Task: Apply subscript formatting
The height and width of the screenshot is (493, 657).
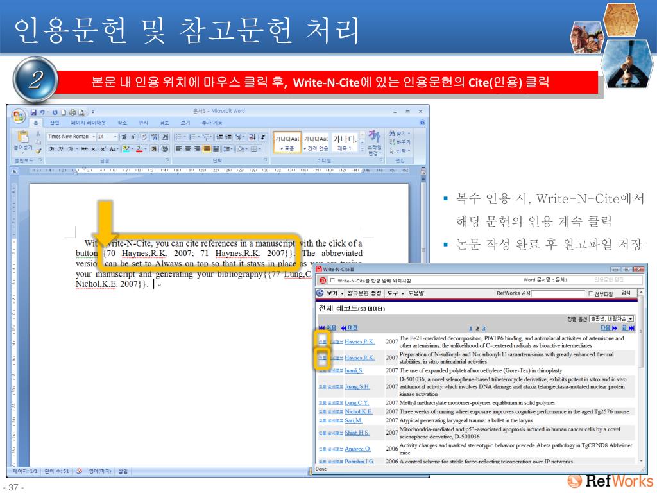Action: click(x=94, y=149)
